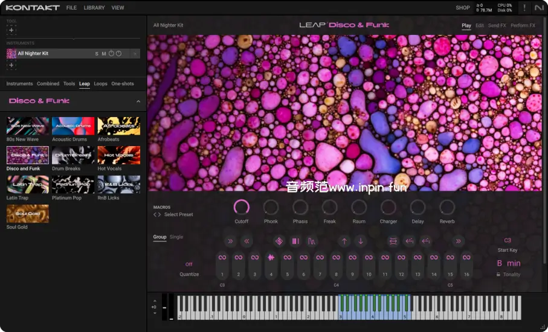This screenshot has height=332, width=548.
Task: Click the loop icon on pad 16
Action: [466, 258]
